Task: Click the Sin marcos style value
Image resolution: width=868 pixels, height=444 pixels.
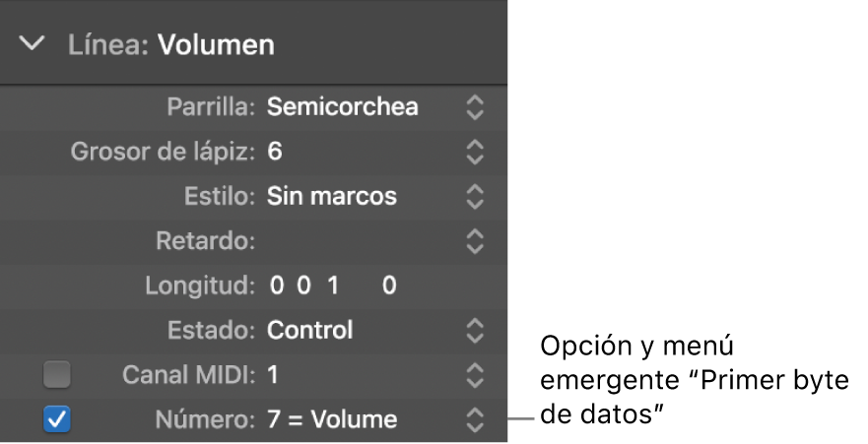Action: (331, 196)
